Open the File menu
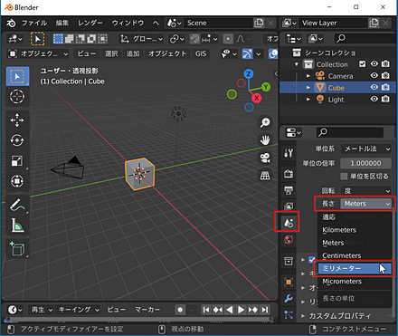The width and height of the screenshot is (398, 336). (x=34, y=23)
